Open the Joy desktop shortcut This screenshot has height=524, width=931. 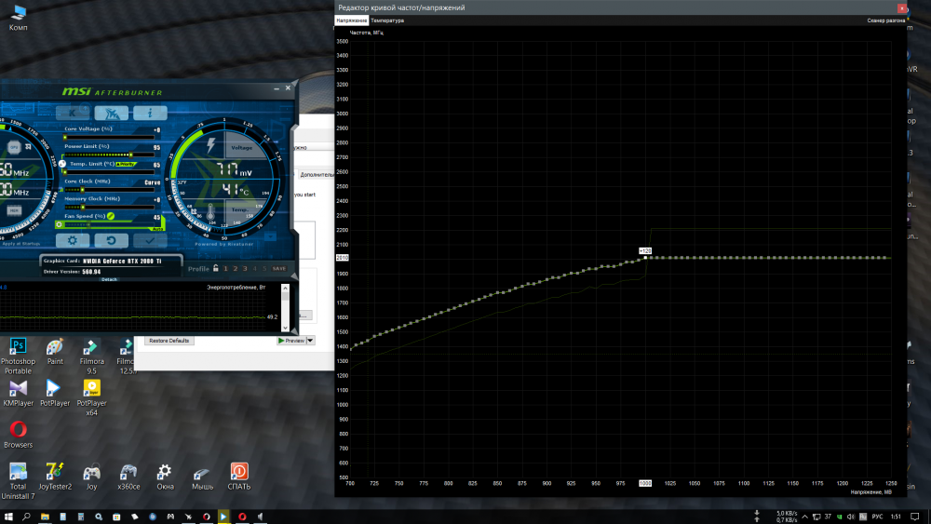[91, 476]
